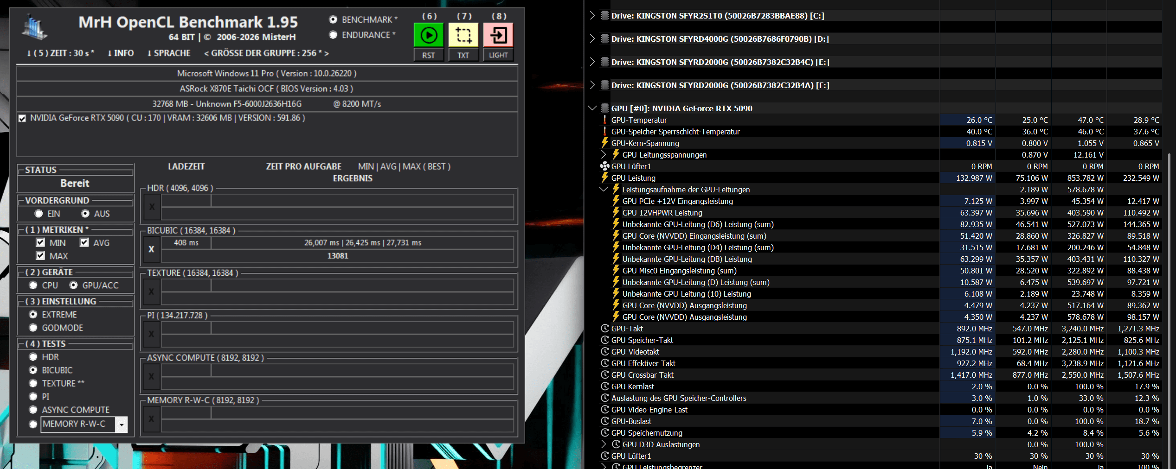This screenshot has width=1176, height=469.
Task: Expand the KINGSTON drive [E:] tree node
Action: (x=592, y=62)
